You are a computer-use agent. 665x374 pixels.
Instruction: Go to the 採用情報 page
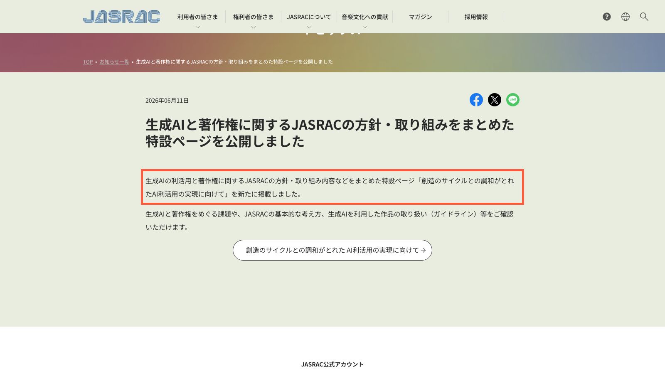pyautogui.click(x=476, y=17)
